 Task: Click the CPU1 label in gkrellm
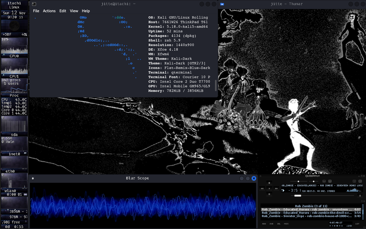[x=14, y=76]
